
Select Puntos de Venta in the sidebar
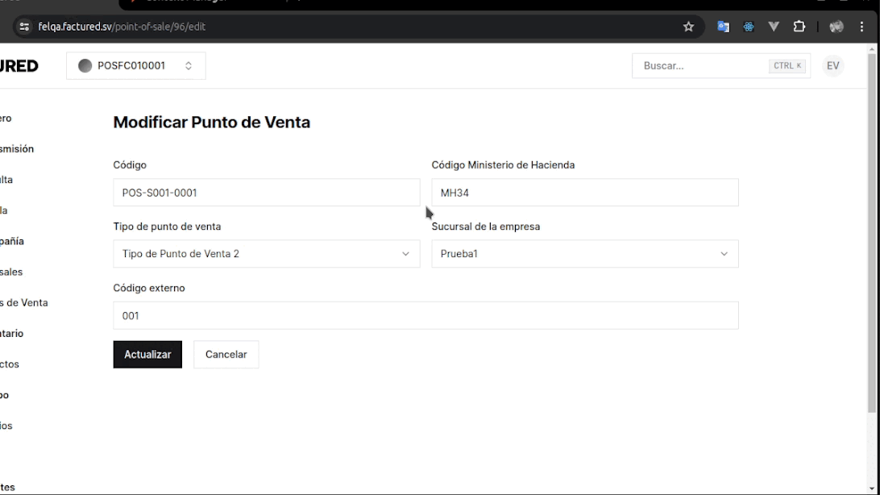tap(24, 302)
